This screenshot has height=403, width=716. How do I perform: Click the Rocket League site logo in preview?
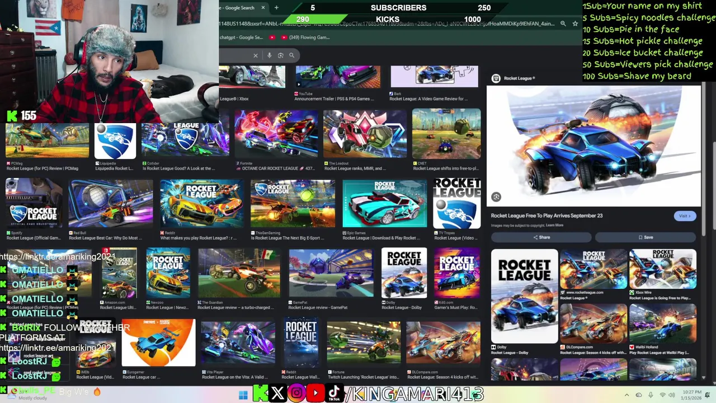pyautogui.click(x=496, y=78)
